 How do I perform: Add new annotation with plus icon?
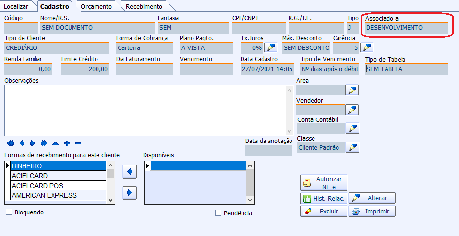(x=67, y=143)
